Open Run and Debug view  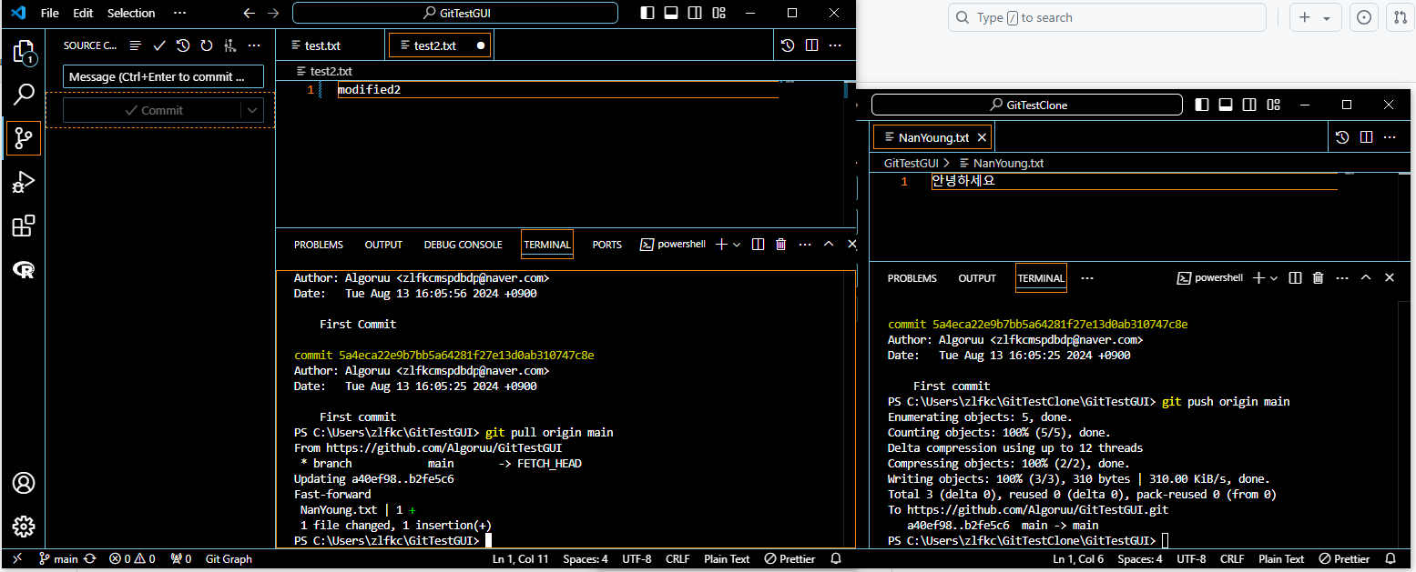pyautogui.click(x=24, y=183)
